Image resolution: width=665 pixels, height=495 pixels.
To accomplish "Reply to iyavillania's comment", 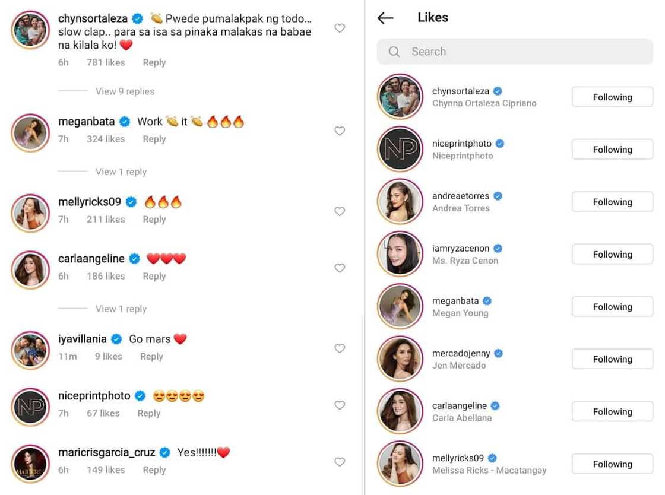I will pos(151,357).
